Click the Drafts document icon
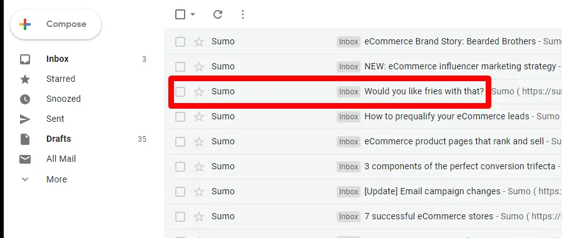 [25, 139]
